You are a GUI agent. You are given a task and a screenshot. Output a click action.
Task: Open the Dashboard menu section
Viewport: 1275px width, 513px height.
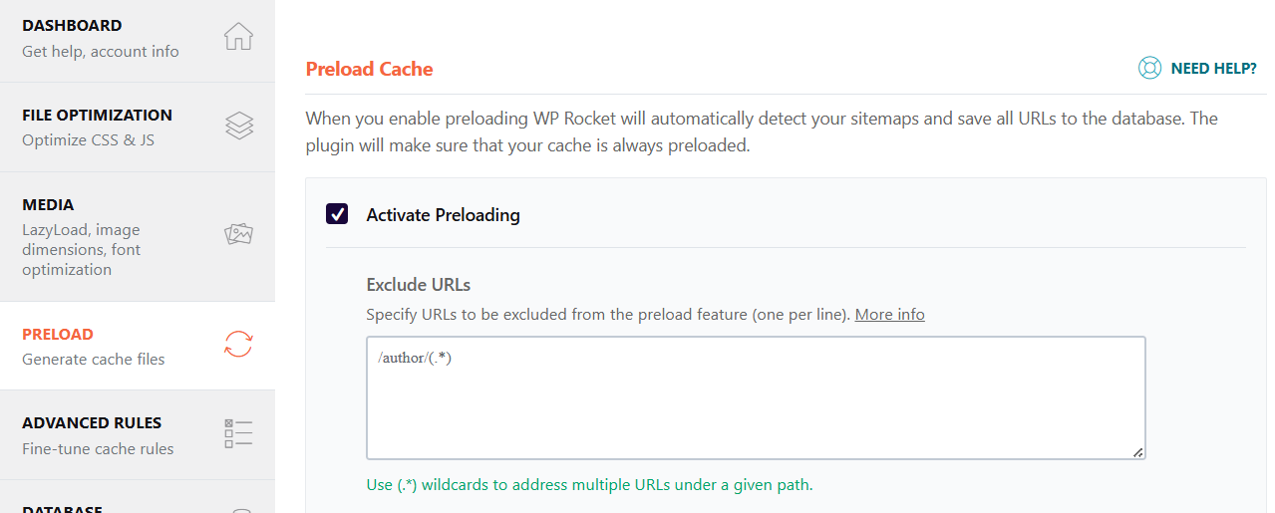(138, 41)
